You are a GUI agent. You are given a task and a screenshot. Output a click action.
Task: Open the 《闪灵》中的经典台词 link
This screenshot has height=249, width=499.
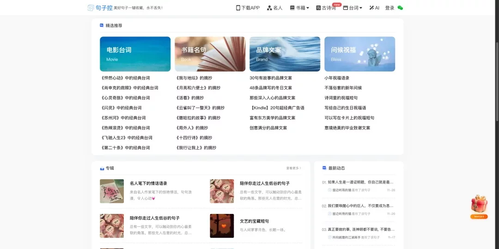coord(121,108)
